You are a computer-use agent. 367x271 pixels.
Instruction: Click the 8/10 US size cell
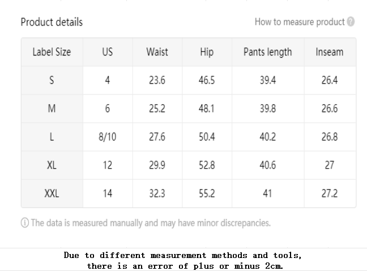[x=108, y=137]
